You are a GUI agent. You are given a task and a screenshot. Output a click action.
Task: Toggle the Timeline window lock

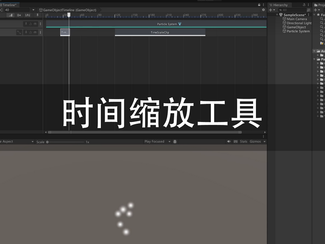[259, 4]
